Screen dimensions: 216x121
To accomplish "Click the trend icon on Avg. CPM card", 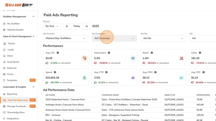I will pos(181,78).
